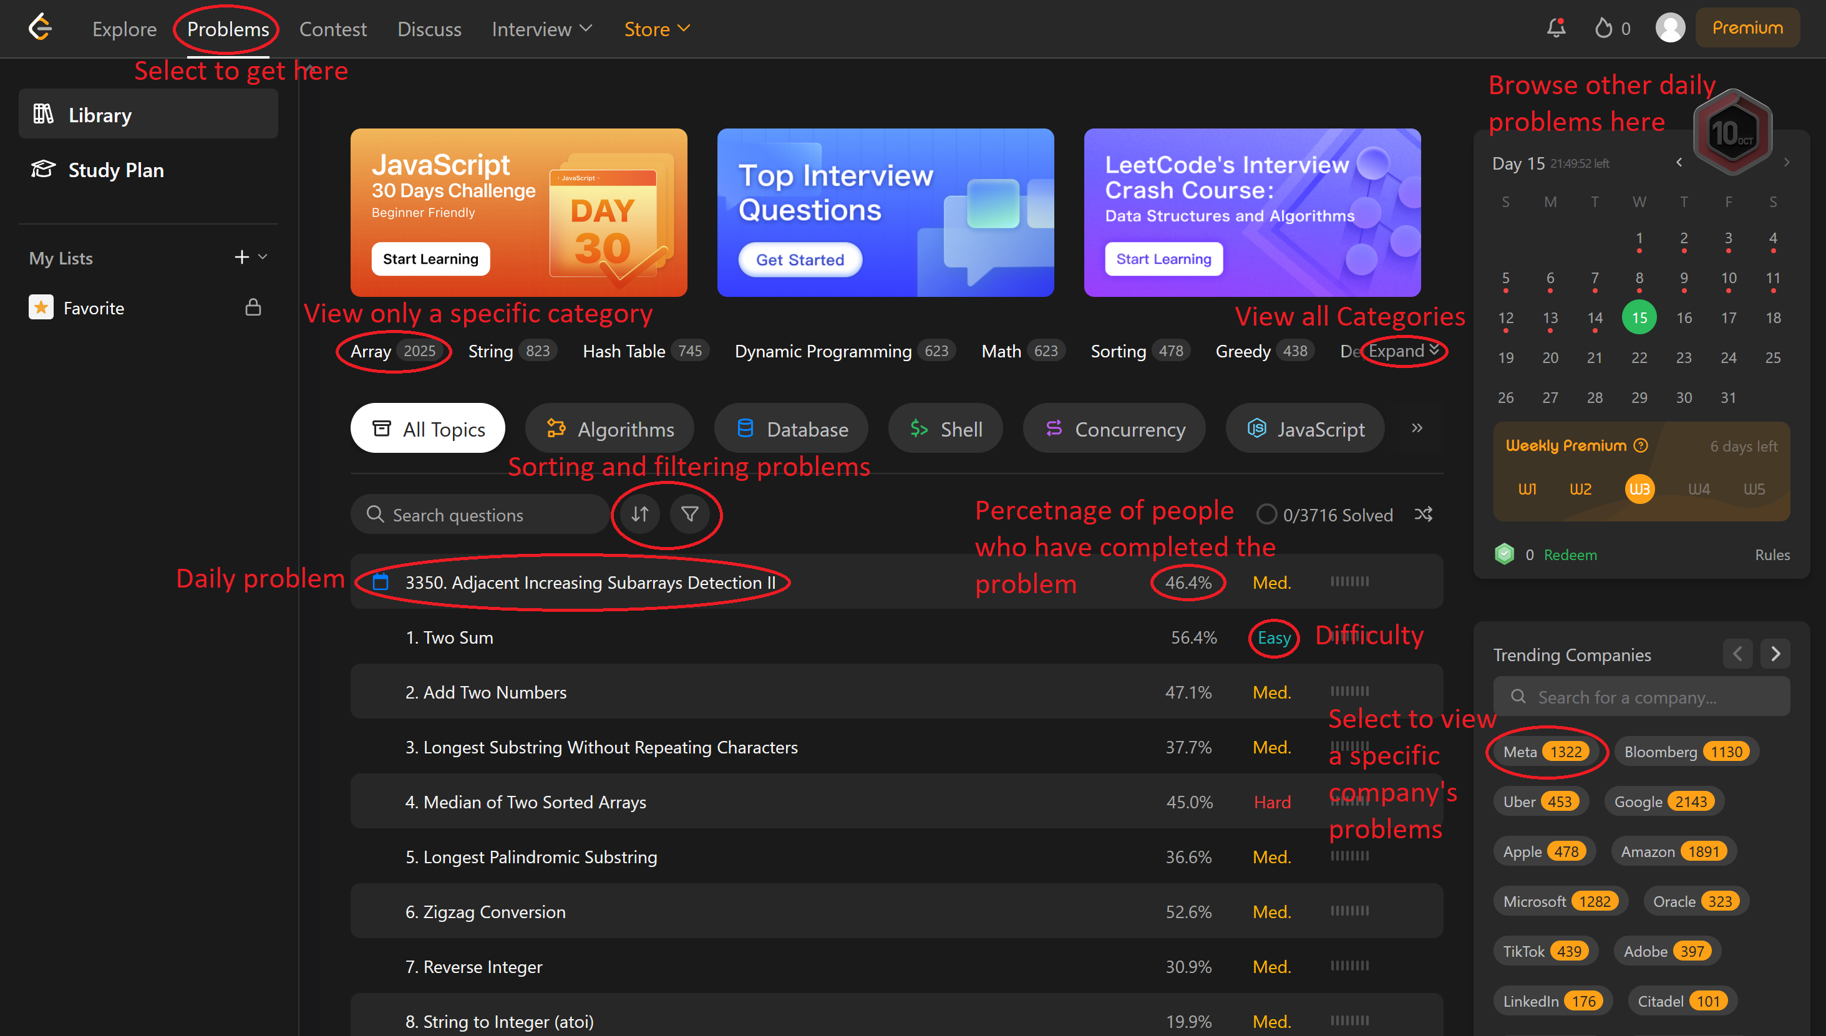The height and width of the screenshot is (1036, 1826).
Task: Select the JavaScript topic pill
Action: click(x=1305, y=428)
